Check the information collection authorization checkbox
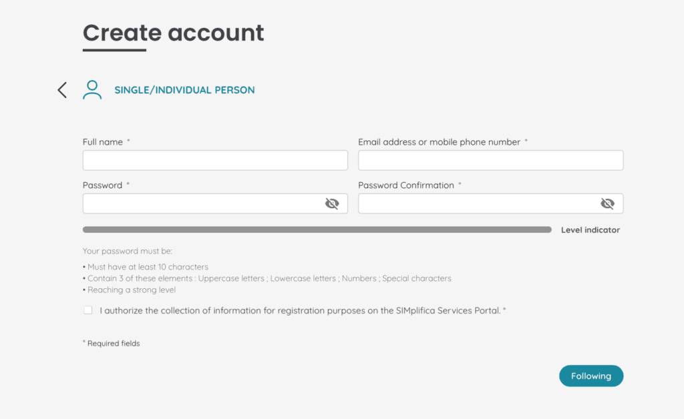The height and width of the screenshot is (419, 684). click(88, 310)
